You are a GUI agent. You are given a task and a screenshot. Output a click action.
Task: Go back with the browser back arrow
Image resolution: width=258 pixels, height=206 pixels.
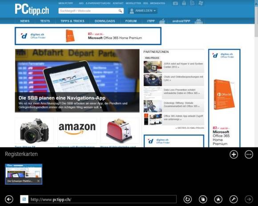pyautogui.click(x=9, y=199)
